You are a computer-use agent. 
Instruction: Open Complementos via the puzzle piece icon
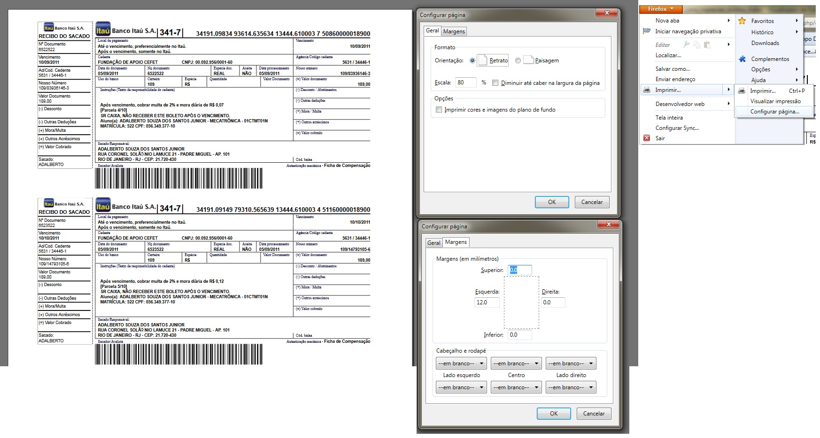pyautogui.click(x=742, y=59)
